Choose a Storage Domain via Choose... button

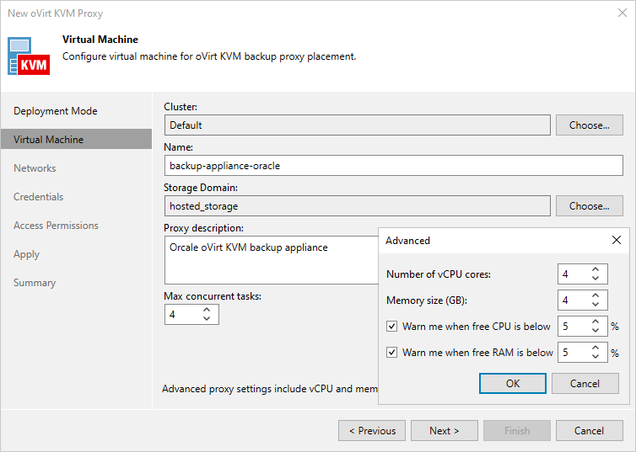click(589, 206)
